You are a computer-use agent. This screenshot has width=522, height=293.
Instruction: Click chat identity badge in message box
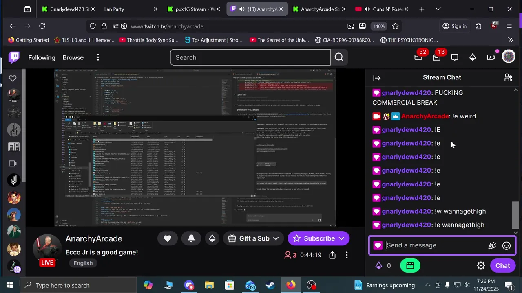378,245
